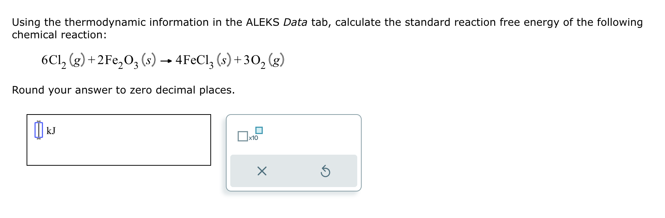Tap the X icon in the gray toolbar
665x218 pixels.
pyautogui.click(x=263, y=171)
